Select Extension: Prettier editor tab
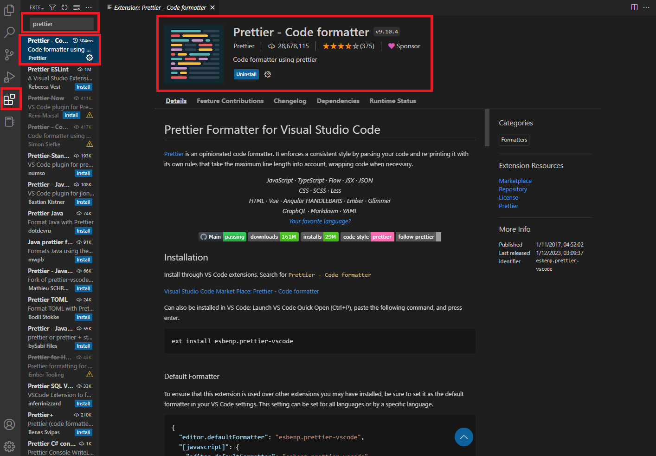Image resolution: width=656 pixels, height=456 pixels. (x=160, y=7)
